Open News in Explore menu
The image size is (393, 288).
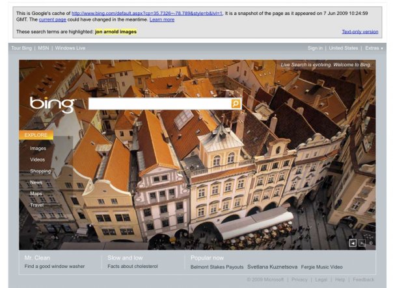pyautogui.click(x=36, y=182)
